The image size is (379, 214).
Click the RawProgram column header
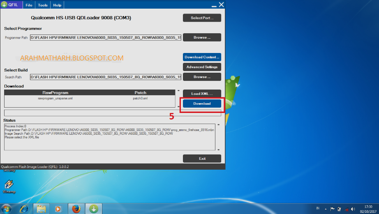(55, 93)
